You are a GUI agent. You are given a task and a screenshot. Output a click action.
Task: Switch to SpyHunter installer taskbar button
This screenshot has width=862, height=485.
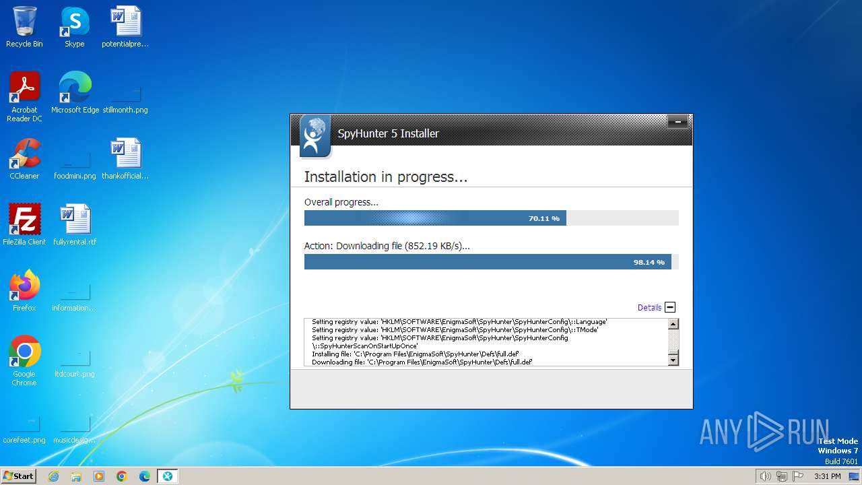pos(167,476)
